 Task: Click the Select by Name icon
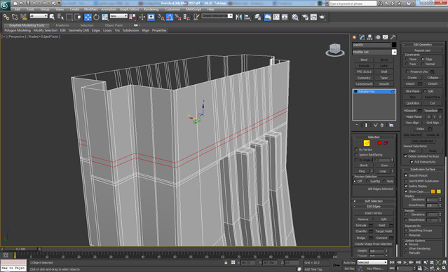click(60, 17)
